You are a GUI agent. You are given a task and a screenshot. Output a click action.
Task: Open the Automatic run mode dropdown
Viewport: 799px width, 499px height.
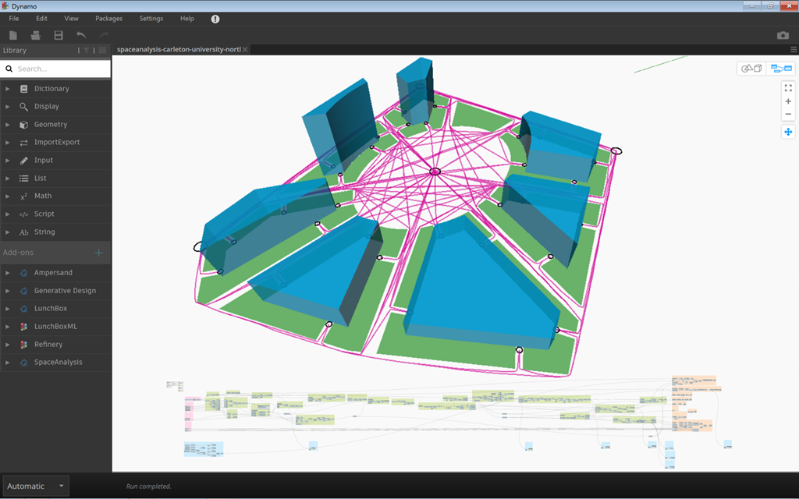click(x=36, y=487)
